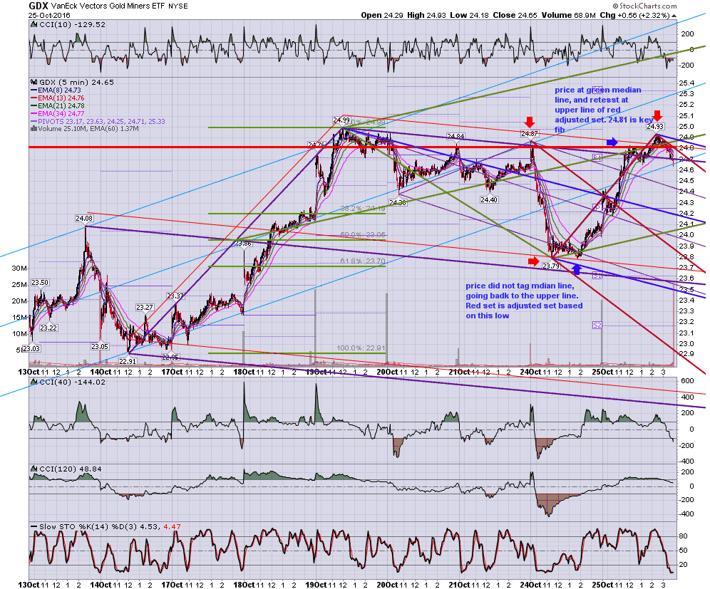Click the 23.86 price label
Screen dimensions: 710x589
coord(242,244)
